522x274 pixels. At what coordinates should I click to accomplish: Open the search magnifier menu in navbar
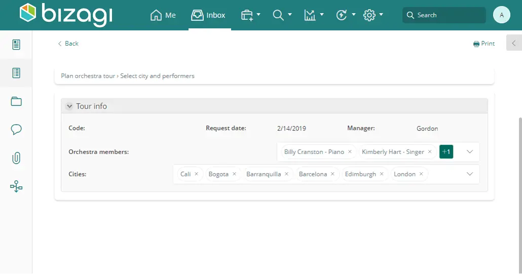pos(282,15)
